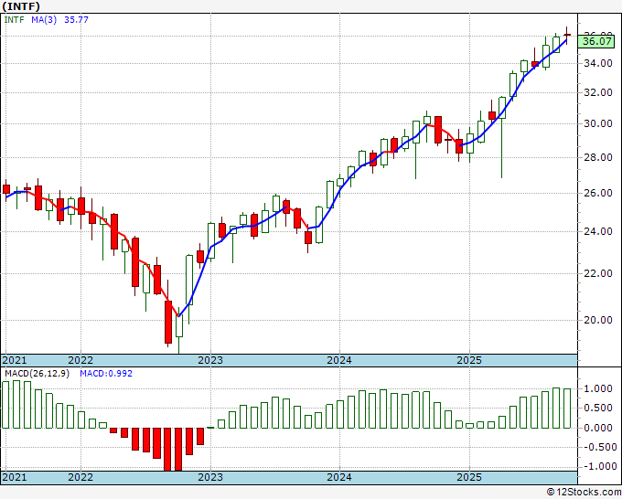Click the 2025 label on MACD timeline
This screenshot has height=499, width=622.
(x=469, y=477)
